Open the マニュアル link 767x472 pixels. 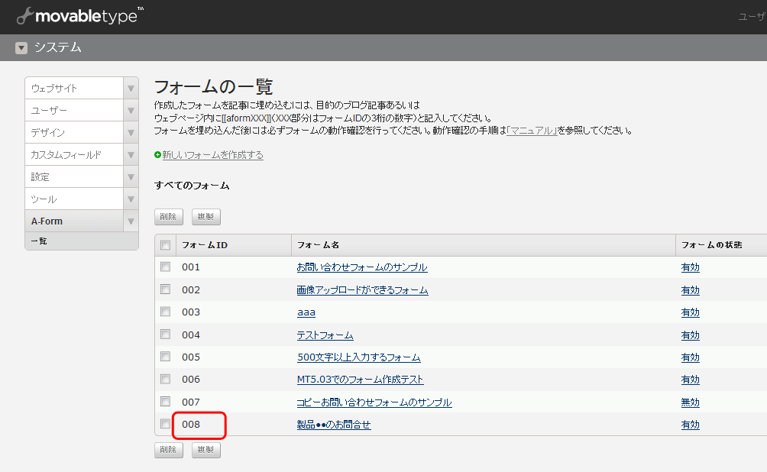tap(530, 131)
